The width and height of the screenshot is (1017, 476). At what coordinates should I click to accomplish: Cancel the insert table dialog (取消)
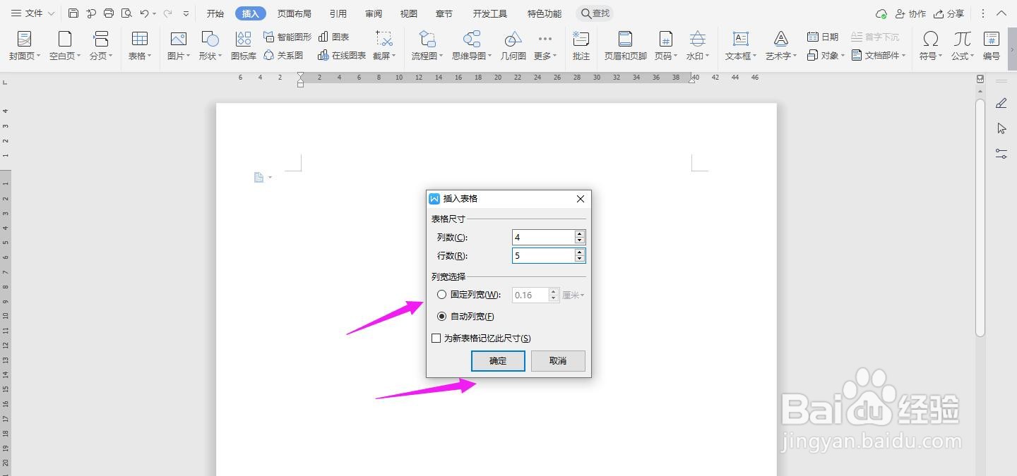pyautogui.click(x=558, y=360)
